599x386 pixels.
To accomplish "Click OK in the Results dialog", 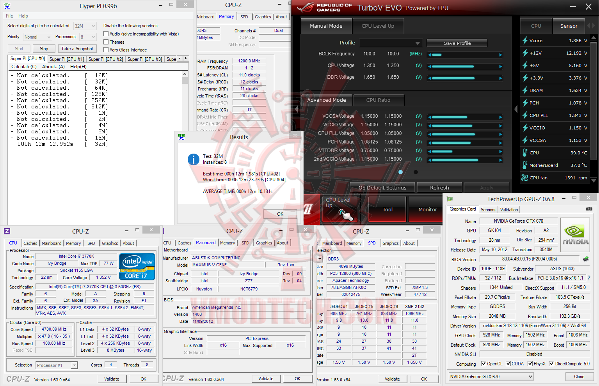I will (280, 214).
